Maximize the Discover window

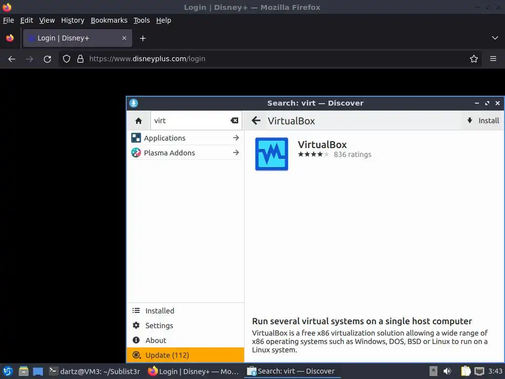[x=487, y=103]
